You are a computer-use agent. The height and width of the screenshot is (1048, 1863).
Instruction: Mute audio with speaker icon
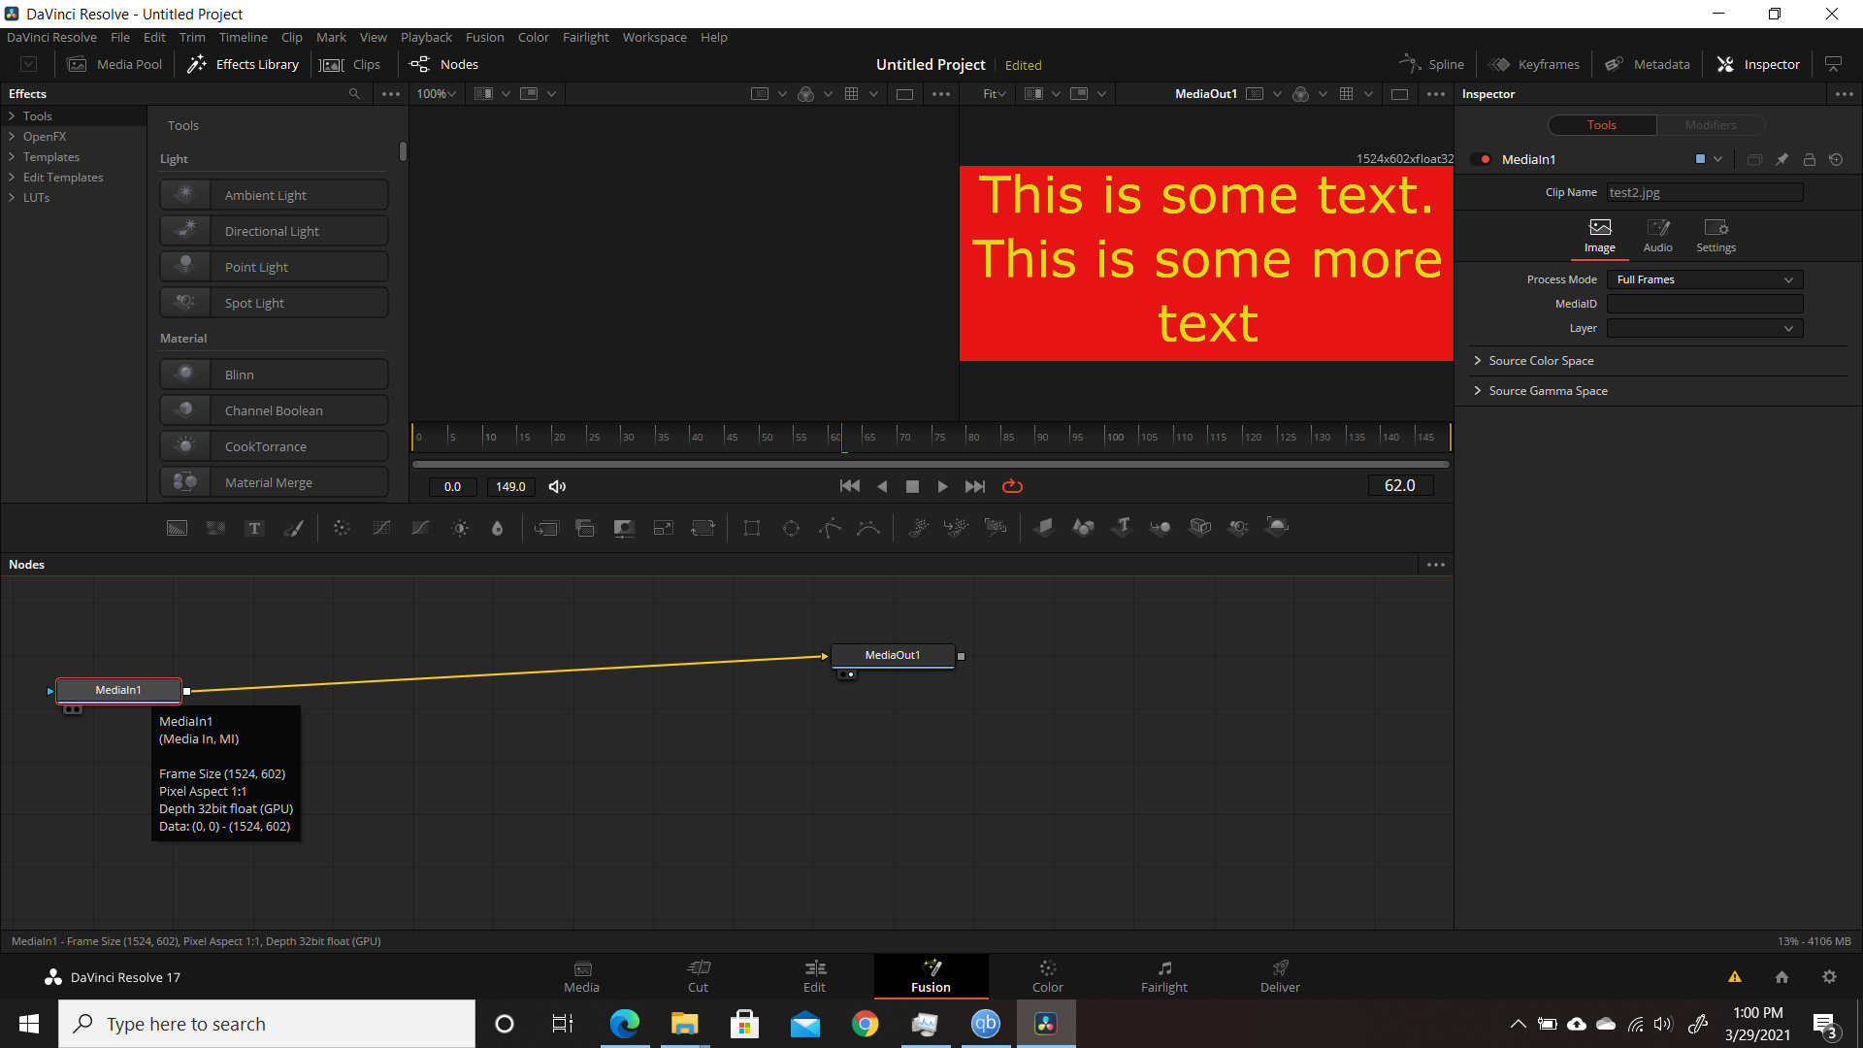coord(557,487)
